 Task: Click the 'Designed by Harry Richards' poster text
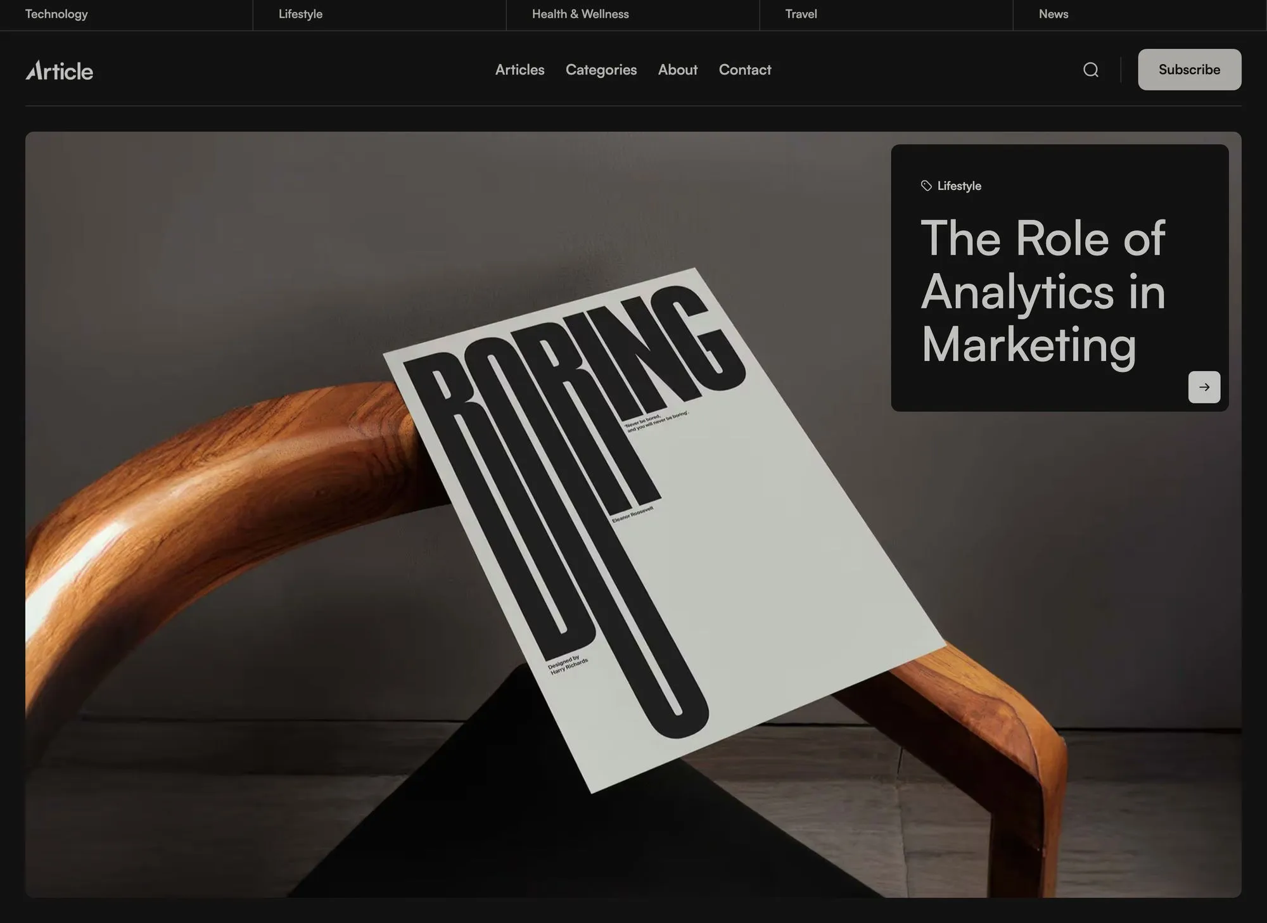[567, 665]
